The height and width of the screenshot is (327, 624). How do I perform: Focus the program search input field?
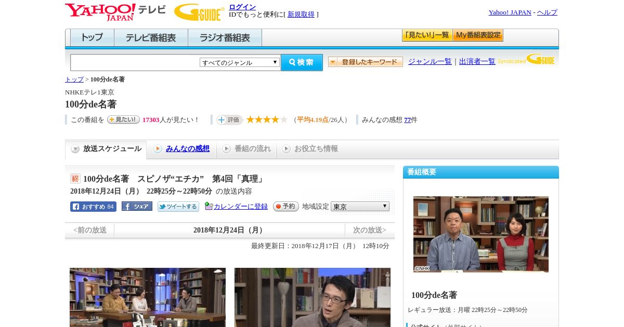pos(135,63)
